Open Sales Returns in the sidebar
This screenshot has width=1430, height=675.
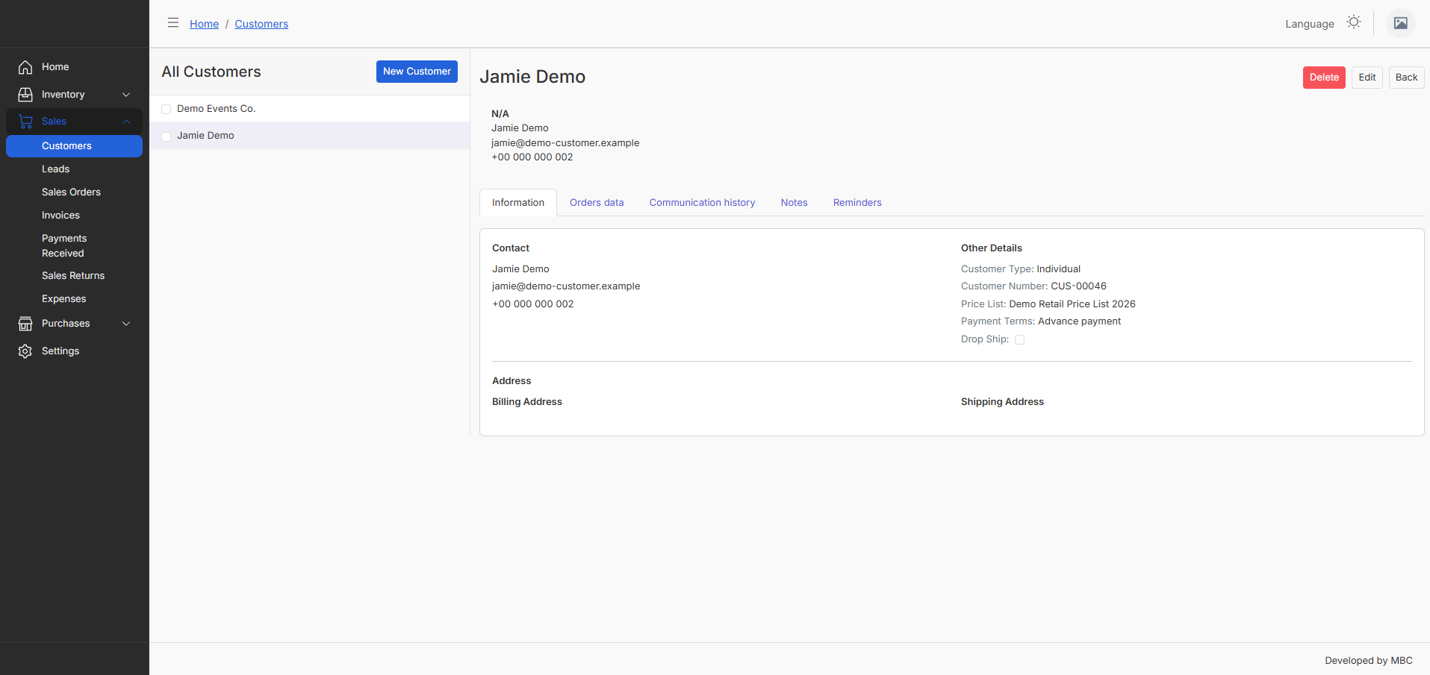(x=74, y=276)
